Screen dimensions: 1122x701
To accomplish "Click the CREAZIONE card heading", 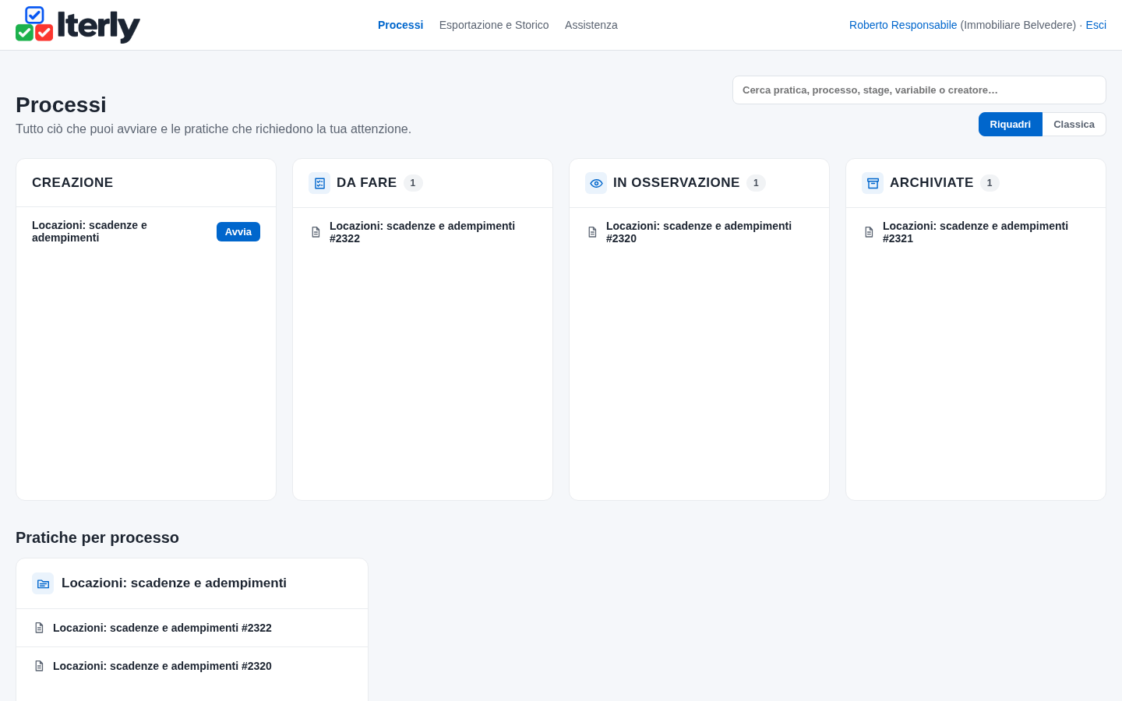I will pos(72,182).
